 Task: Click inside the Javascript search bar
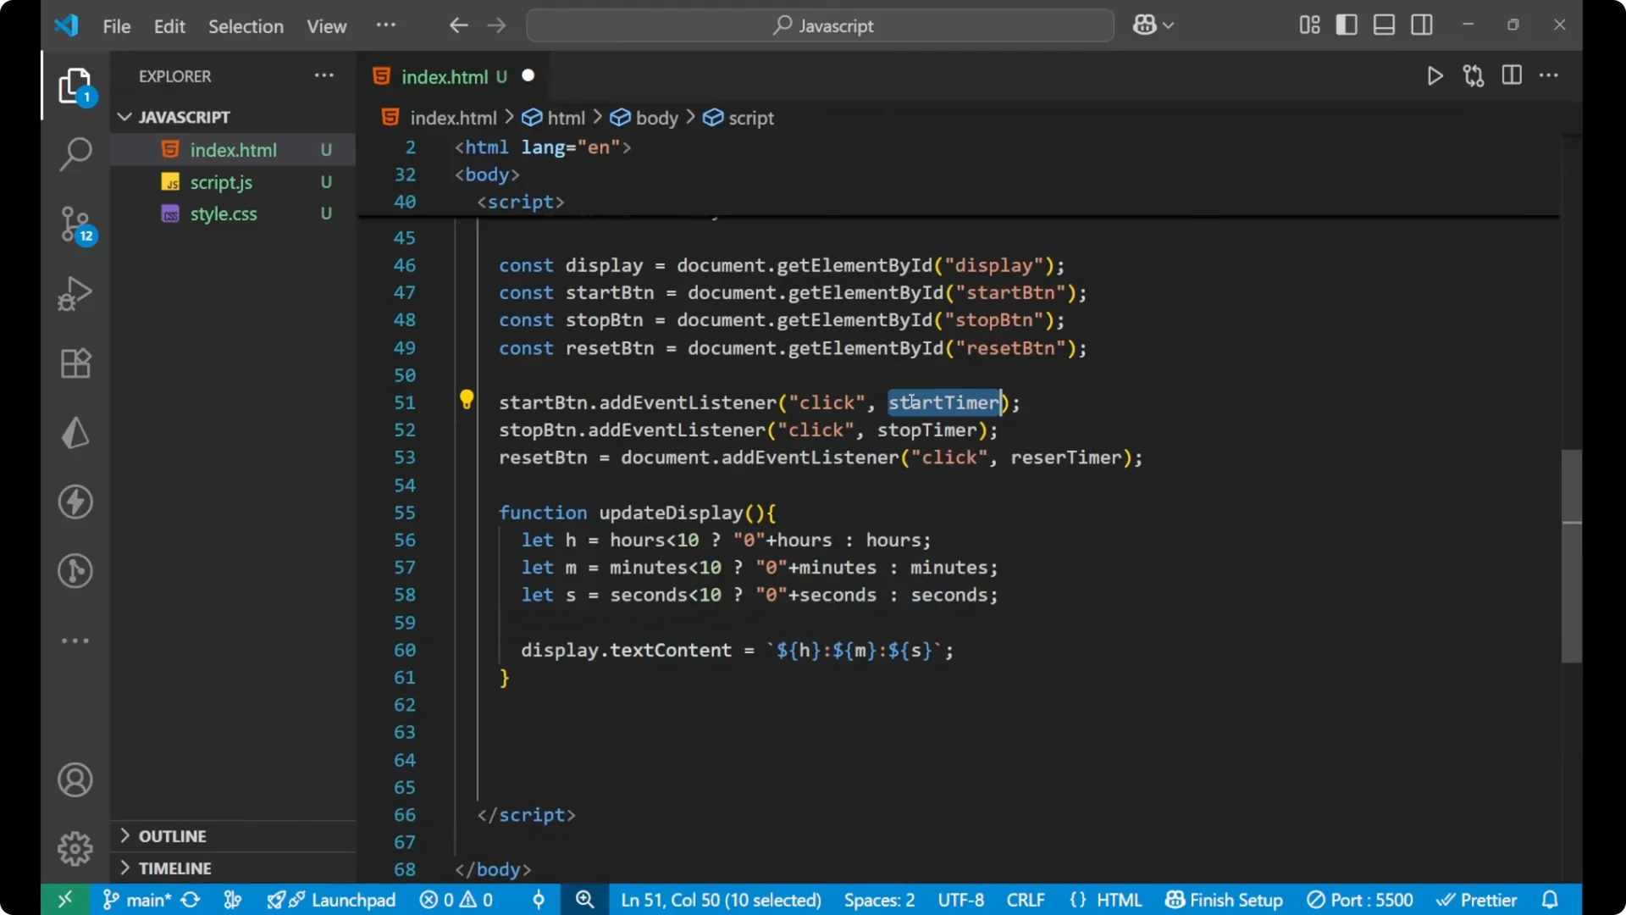coord(819,25)
